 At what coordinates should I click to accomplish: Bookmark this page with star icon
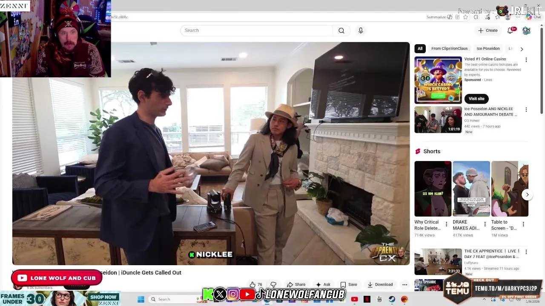[466, 17]
